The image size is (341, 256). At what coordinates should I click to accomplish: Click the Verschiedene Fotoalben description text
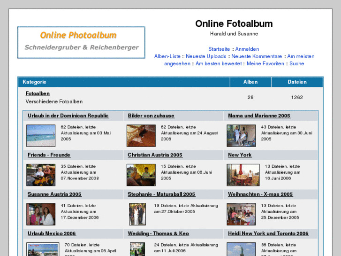(54, 101)
